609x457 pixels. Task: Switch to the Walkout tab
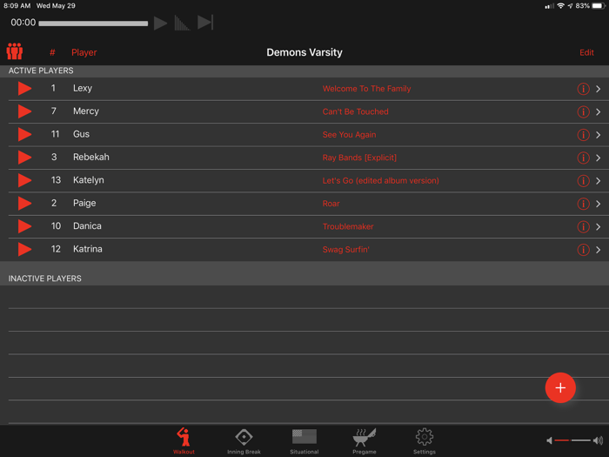pyautogui.click(x=184, y=441)
